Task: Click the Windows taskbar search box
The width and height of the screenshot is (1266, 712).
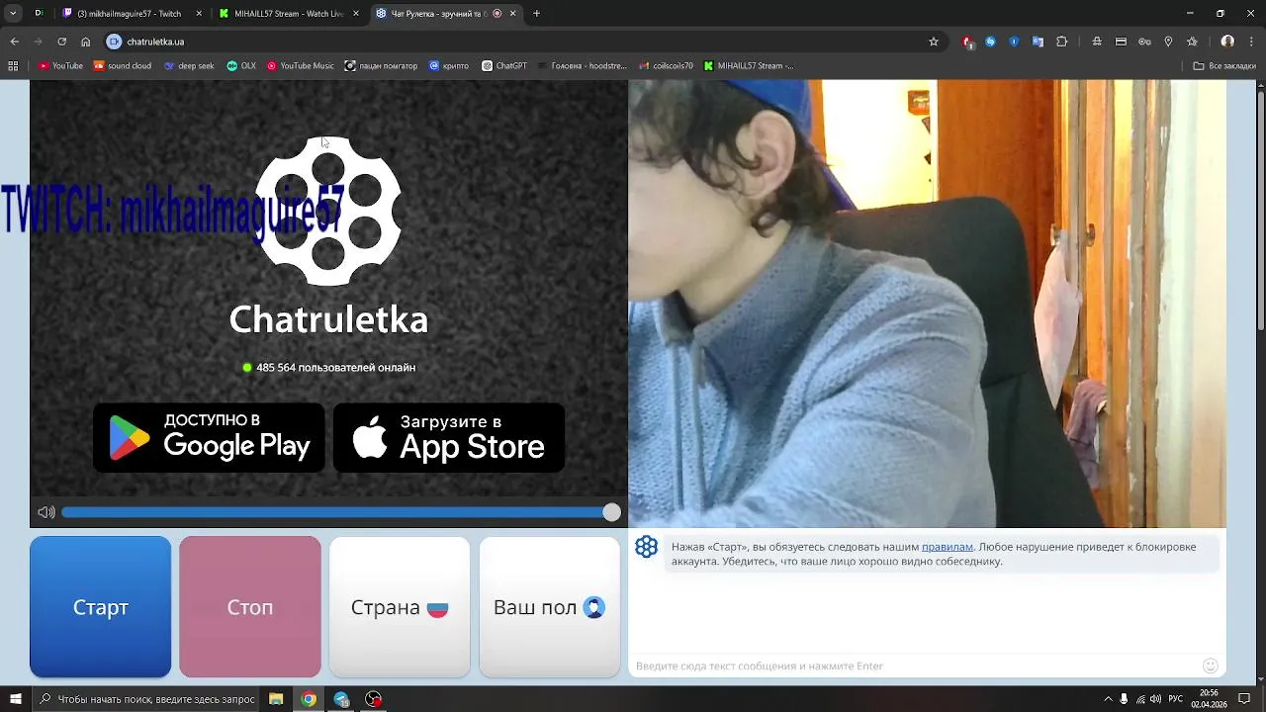Action: click(146, 699)
